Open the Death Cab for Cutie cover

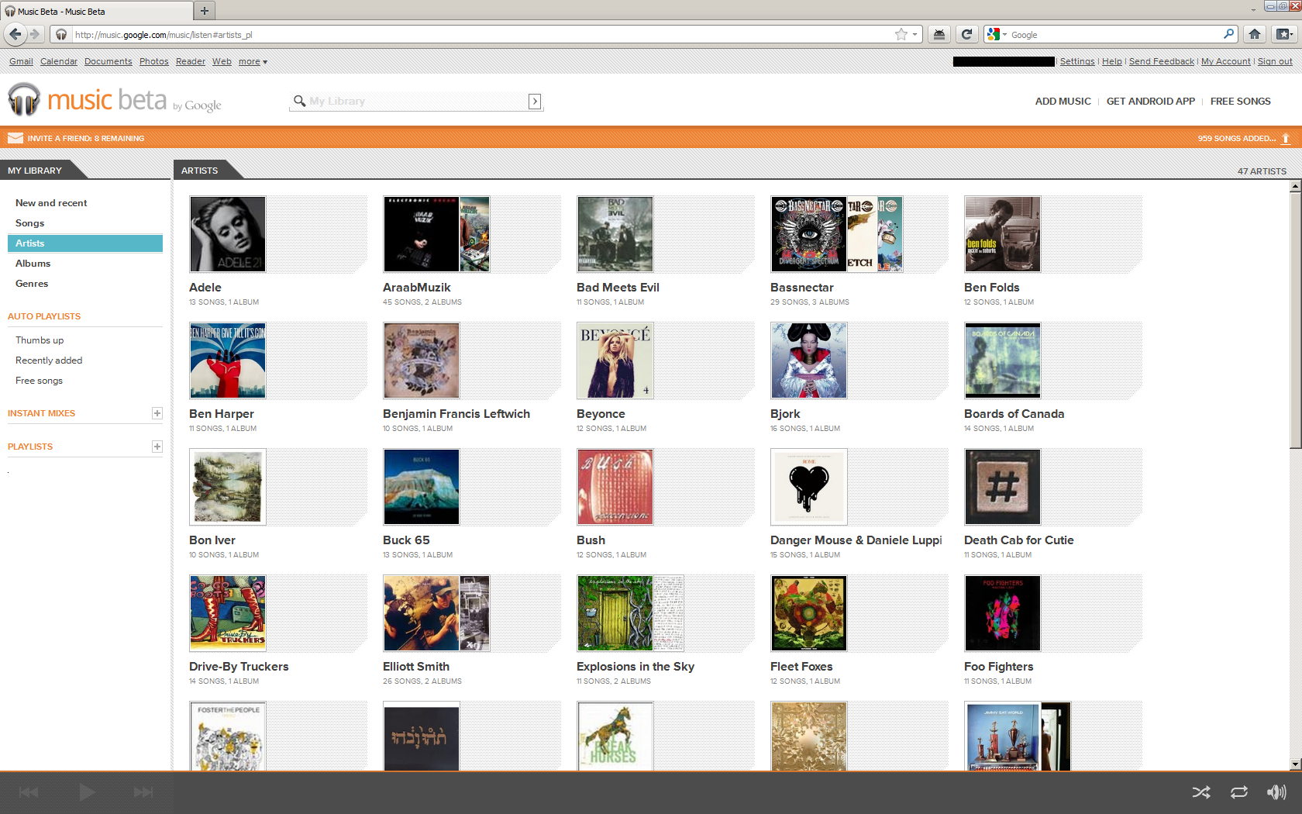point(1003,487)
